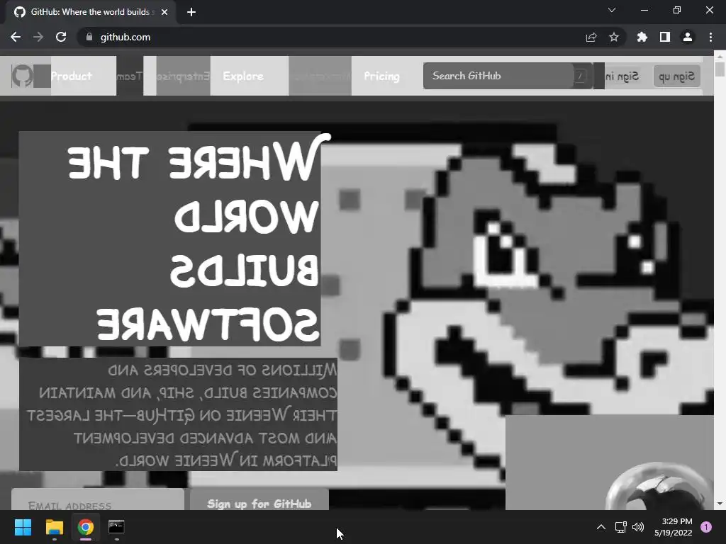Open volume control tray icon
Screen dimensions: 726x544
point(638,527)
